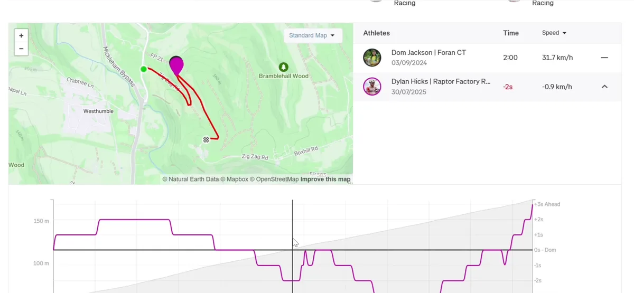Select the Dom Jackson | Foran CT name

pyautogui.click(x=428, y=53)
